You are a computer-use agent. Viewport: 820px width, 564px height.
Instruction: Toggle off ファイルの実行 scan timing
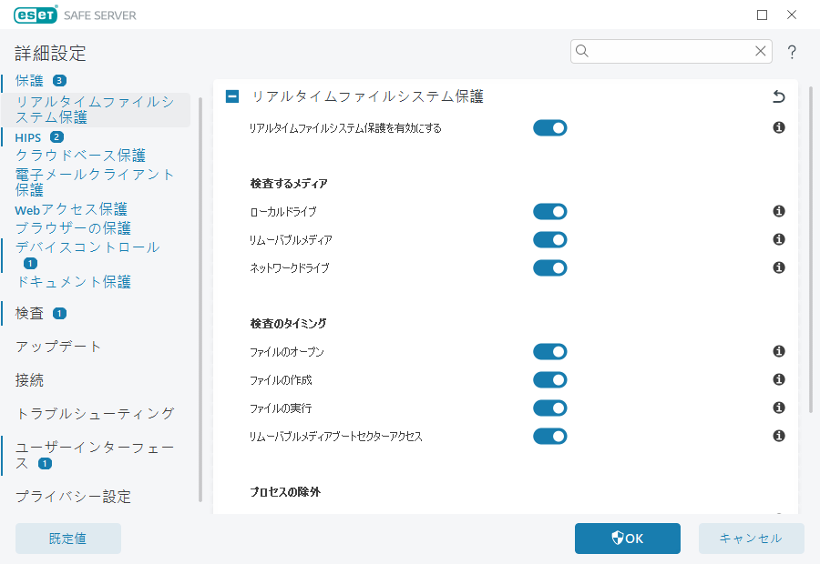click(550, 408)
